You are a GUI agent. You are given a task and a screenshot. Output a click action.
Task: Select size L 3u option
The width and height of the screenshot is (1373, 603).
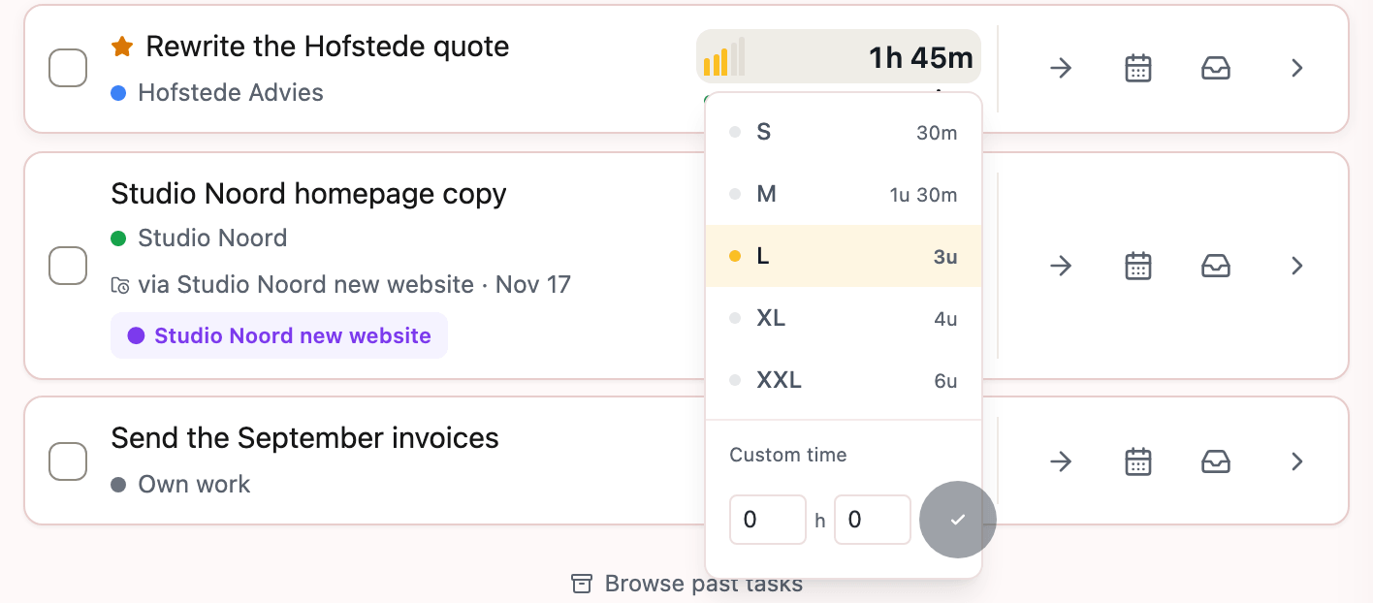(844, 257)
